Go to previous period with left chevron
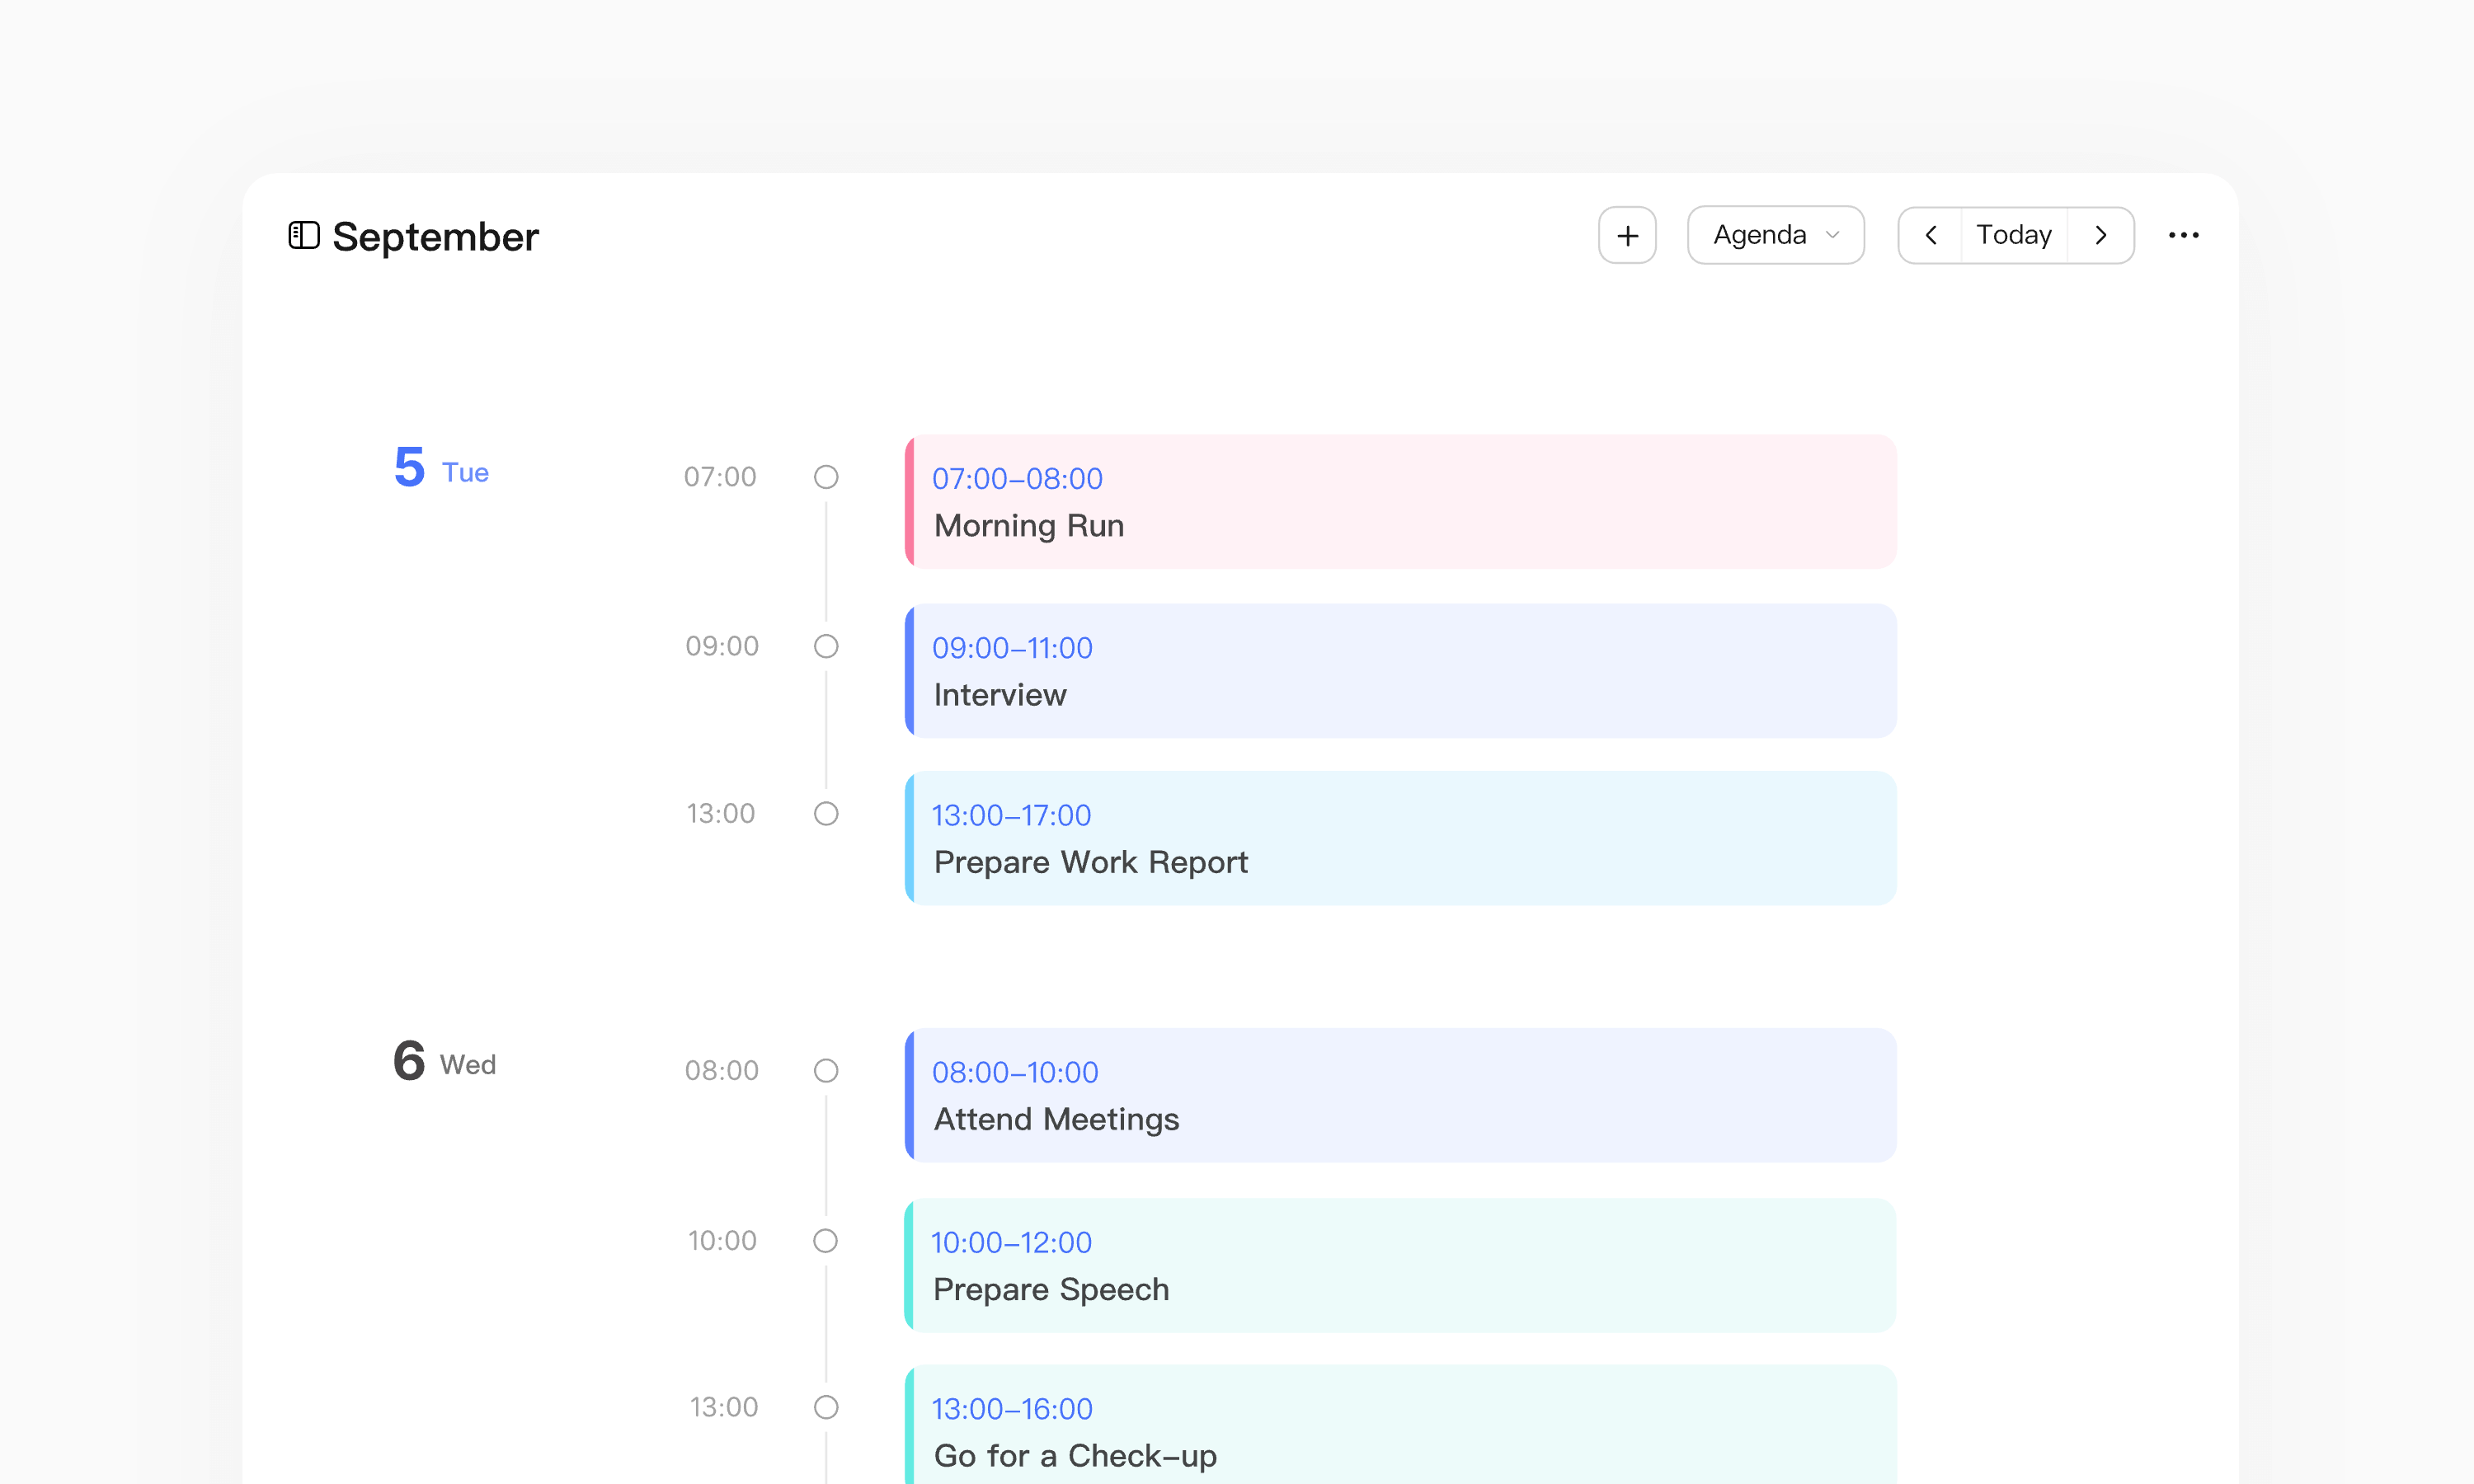 (1930, 236)
